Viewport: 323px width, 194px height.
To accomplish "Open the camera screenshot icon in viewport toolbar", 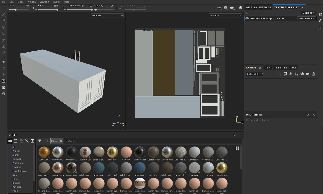I will 240,8.
